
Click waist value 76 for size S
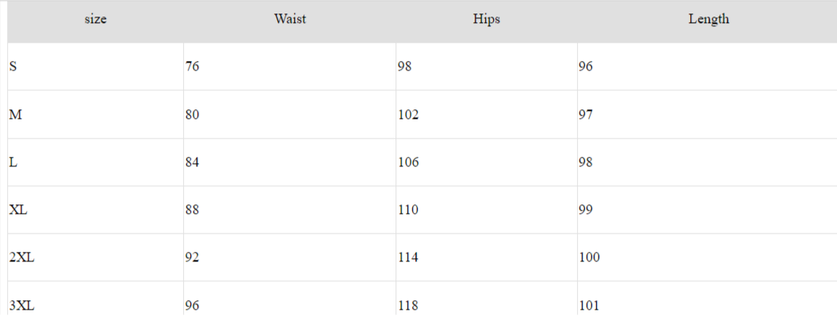click(192, 67)
